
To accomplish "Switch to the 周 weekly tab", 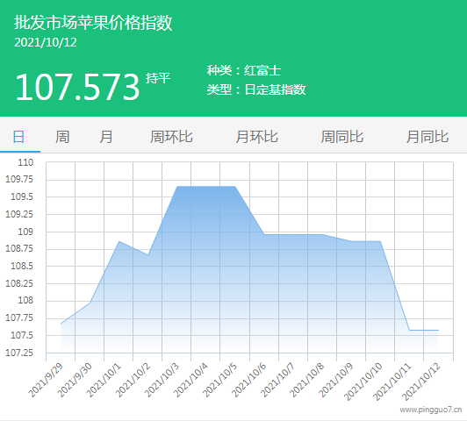I will tap(62, 137).
